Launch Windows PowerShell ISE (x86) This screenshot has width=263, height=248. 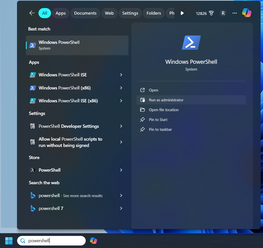coord(68,101)
